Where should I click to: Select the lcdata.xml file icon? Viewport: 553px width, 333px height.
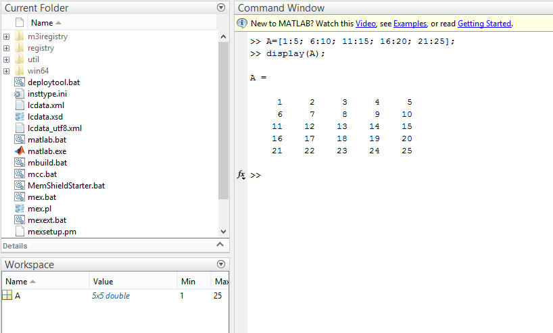coord(20,105)
